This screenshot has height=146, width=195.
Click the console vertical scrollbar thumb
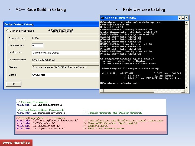pos(186,27)
